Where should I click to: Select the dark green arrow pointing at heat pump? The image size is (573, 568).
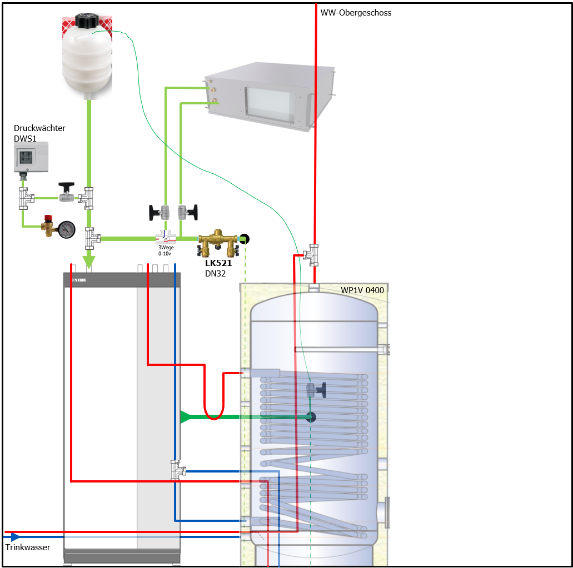click(x=186, y=416)
